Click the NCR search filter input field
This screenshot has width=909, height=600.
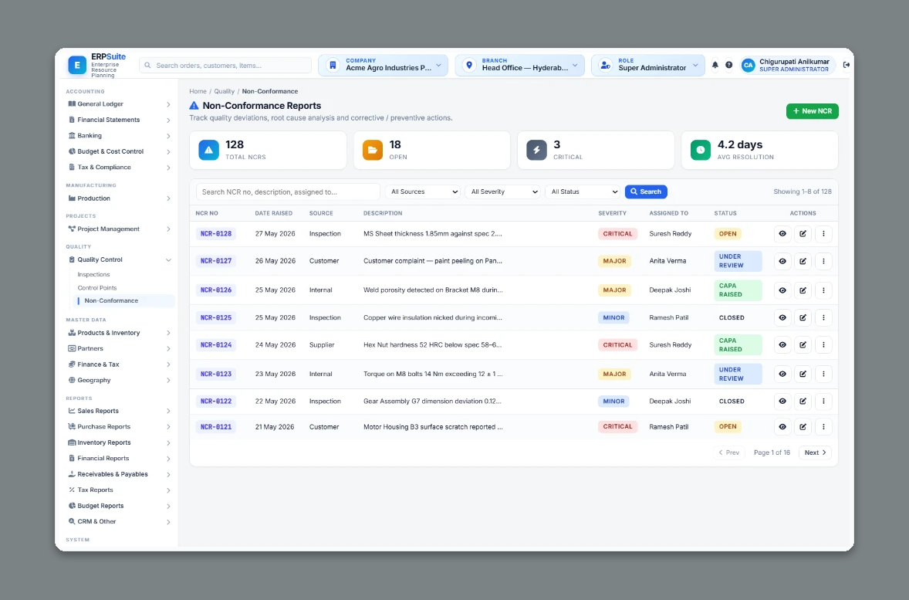click(288, 192)
